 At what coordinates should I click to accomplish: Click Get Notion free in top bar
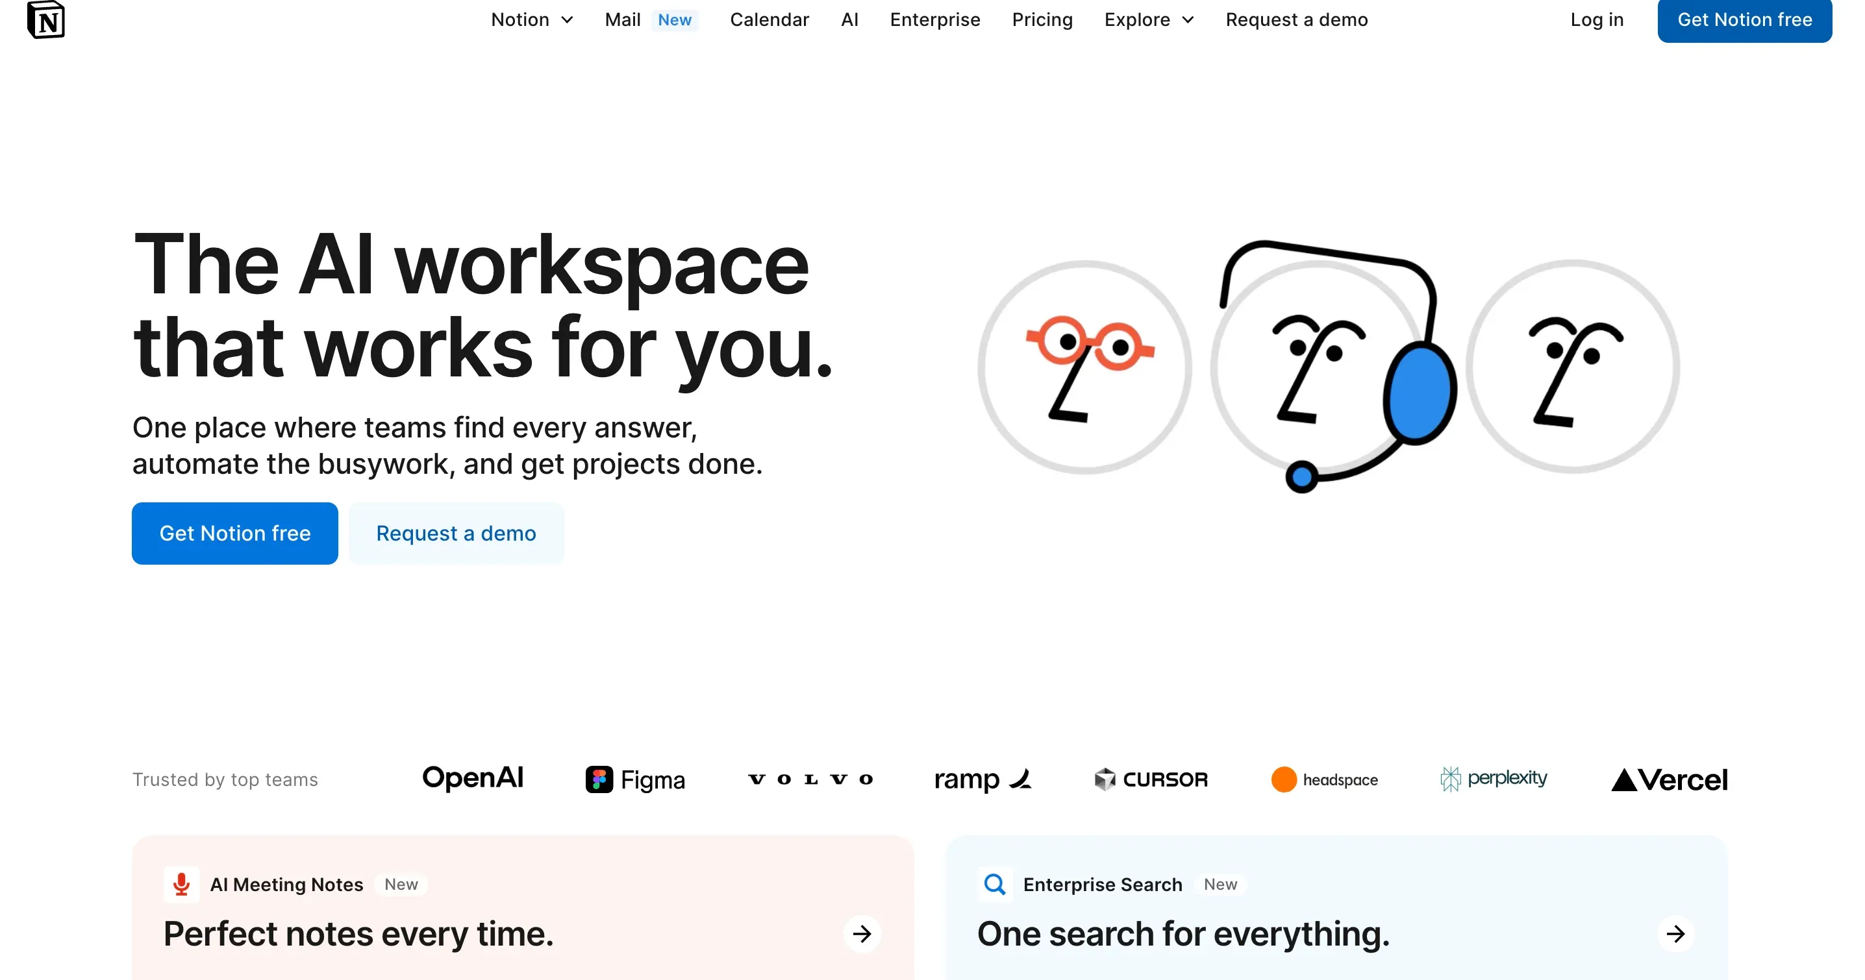point(1744,20)
